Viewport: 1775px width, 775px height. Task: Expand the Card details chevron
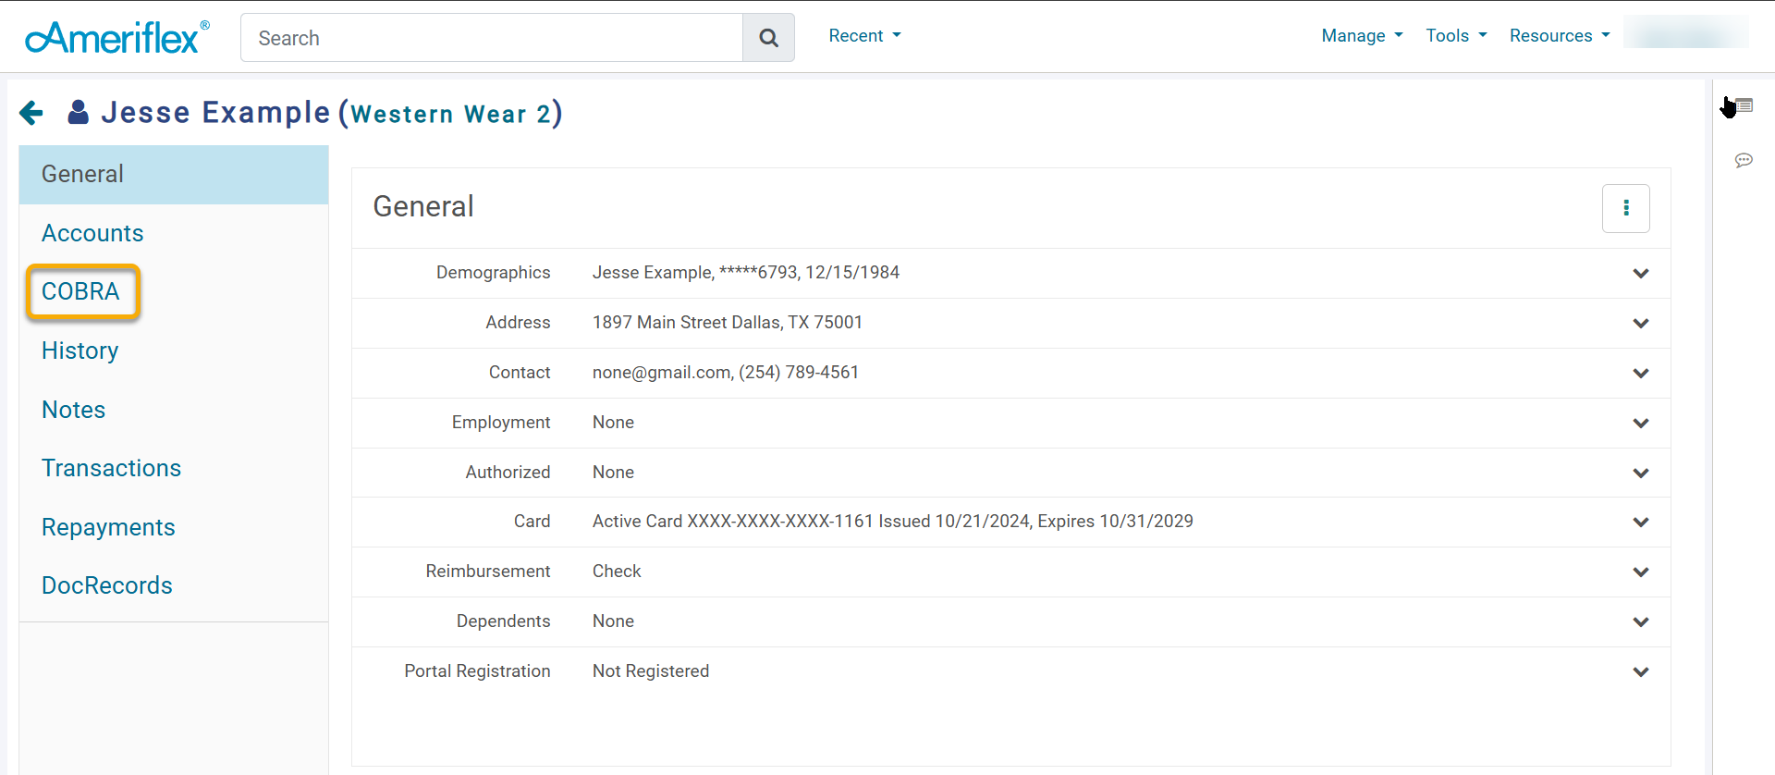click(x=1640, y=522)
